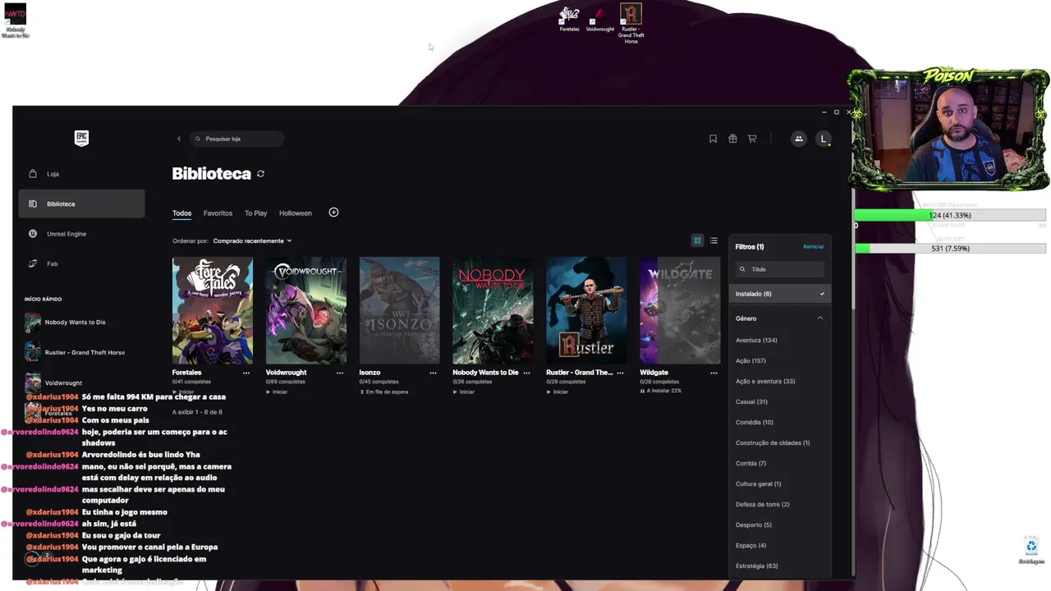This screenshot has width=1051, height=591.
Task: Open Unreal Engine in the sidebar
Action: (81, 234)
